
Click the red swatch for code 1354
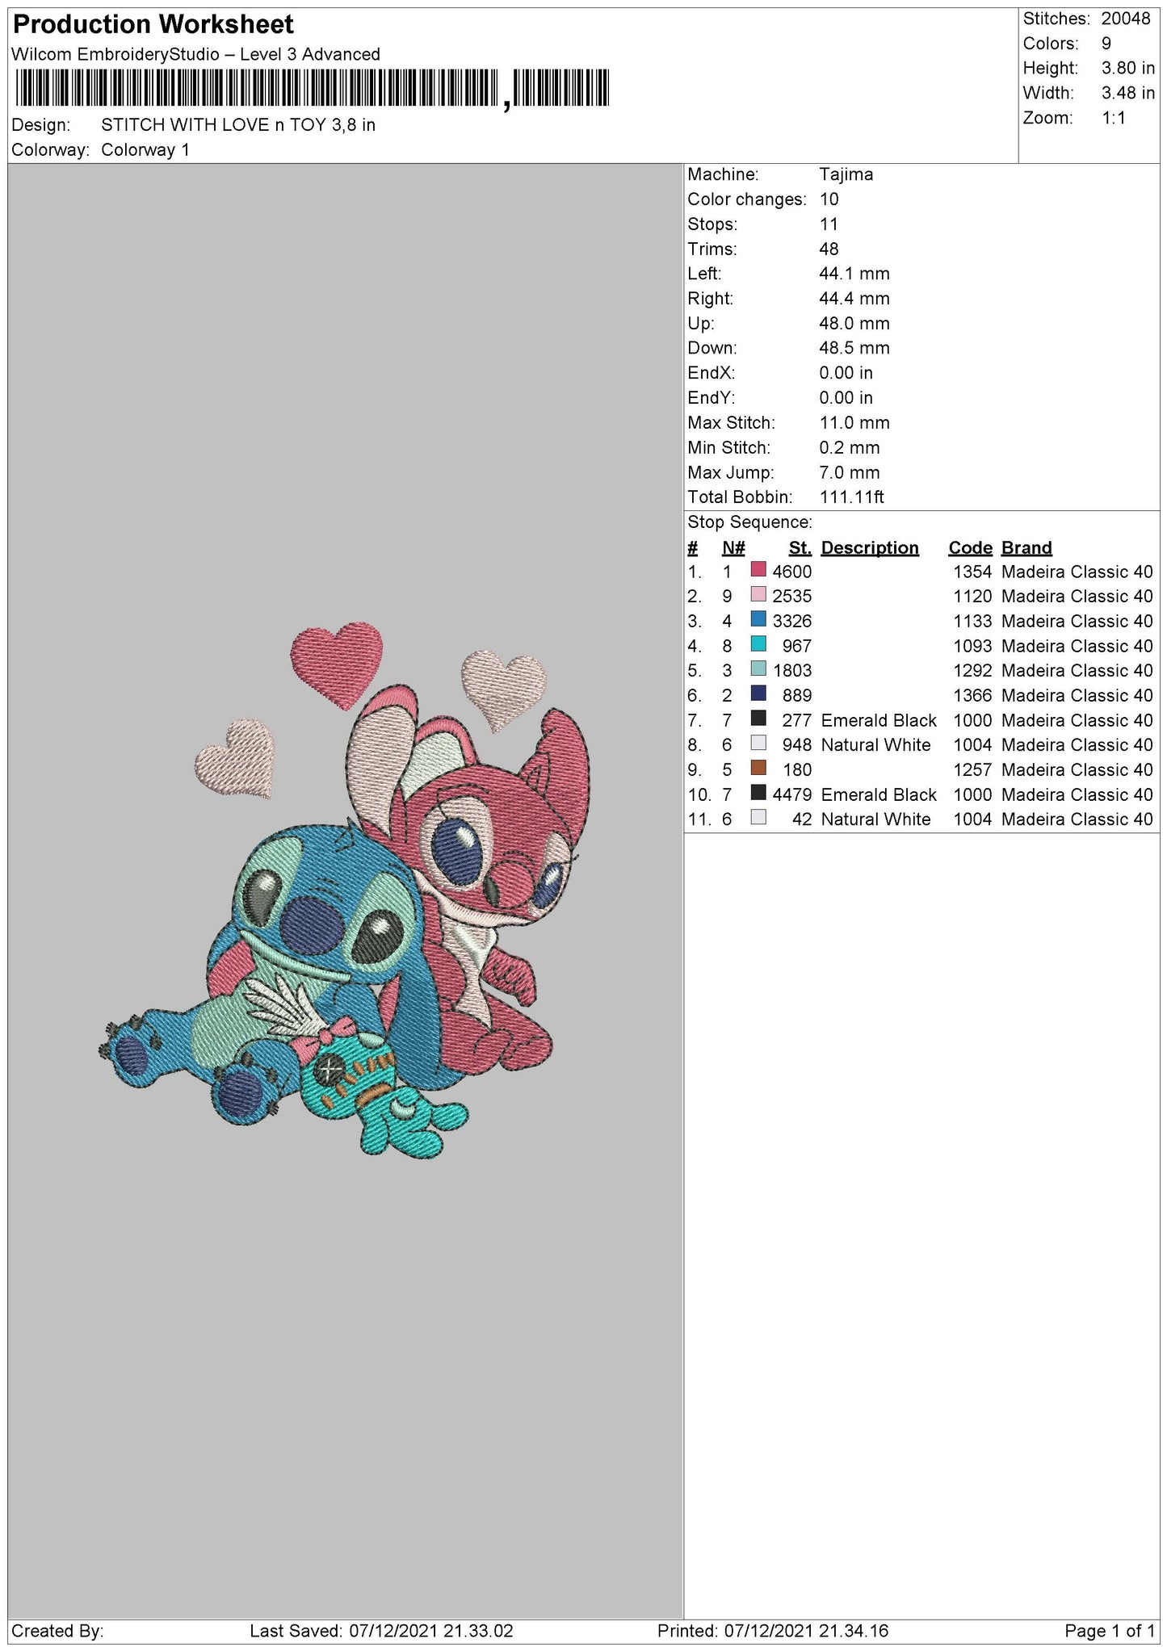tap(758, 570)
